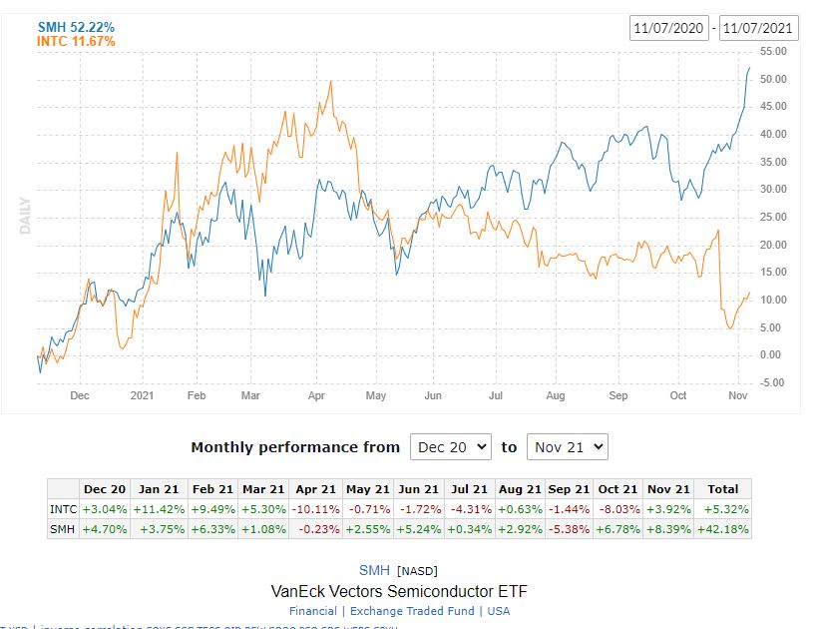Select the SMH row label in table
818x629 pixels.
[x=63, y=529]
